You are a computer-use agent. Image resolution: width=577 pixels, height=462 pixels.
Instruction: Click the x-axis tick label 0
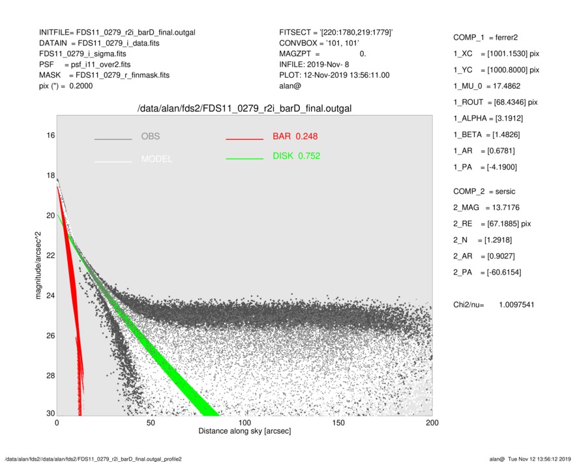57,423
